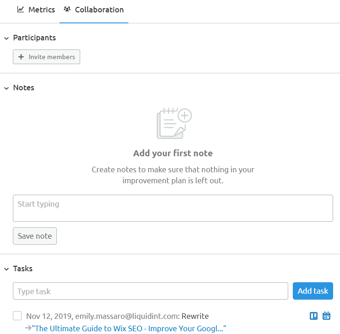Click the Rewrite task description text
This screenshot has height=334, width=340.
(x=195, y=316)
